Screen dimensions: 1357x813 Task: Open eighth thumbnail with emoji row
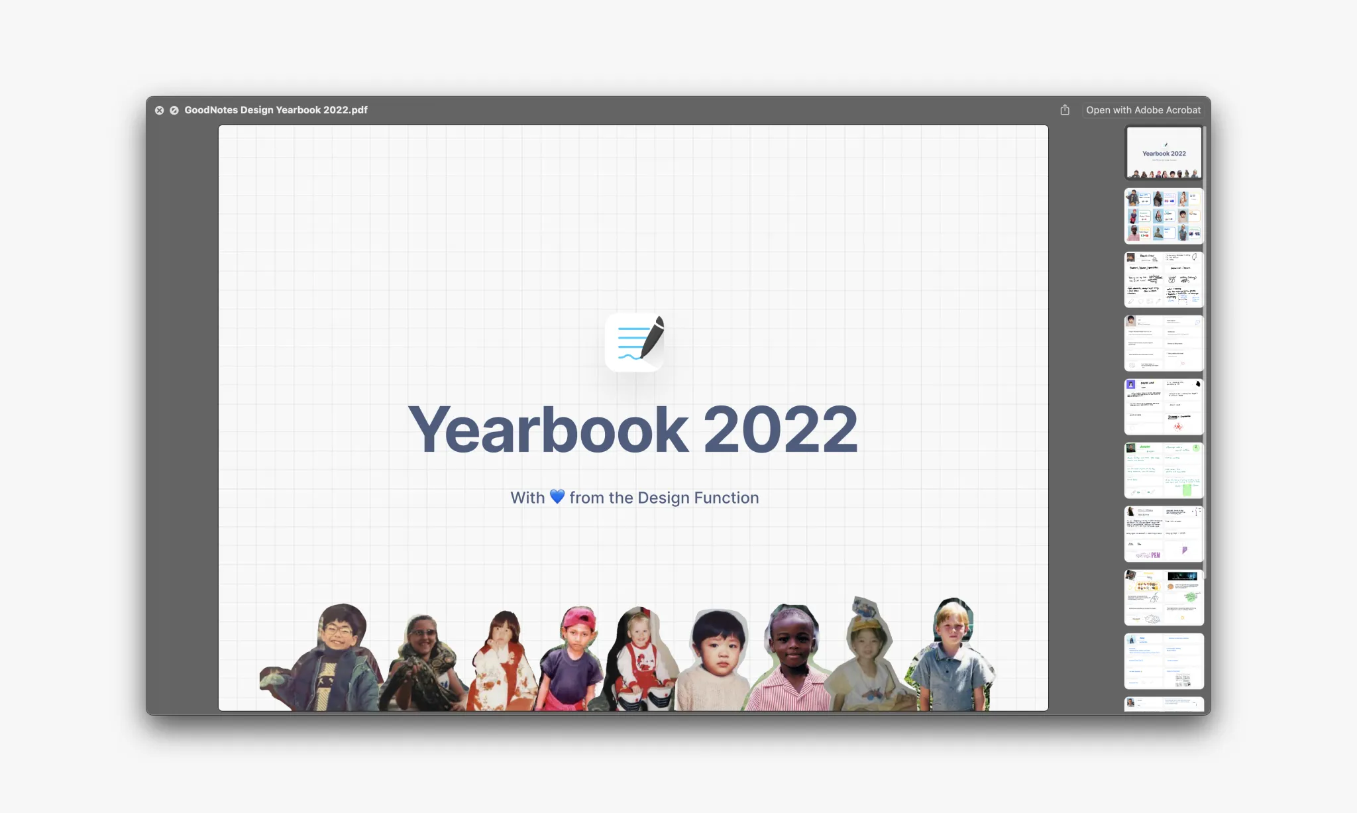(x=1164, y=598)
